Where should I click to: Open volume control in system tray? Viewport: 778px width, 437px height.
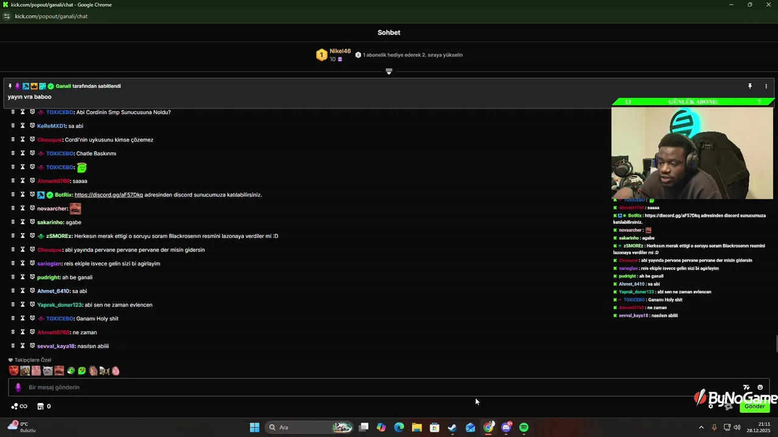click(737, 427)
